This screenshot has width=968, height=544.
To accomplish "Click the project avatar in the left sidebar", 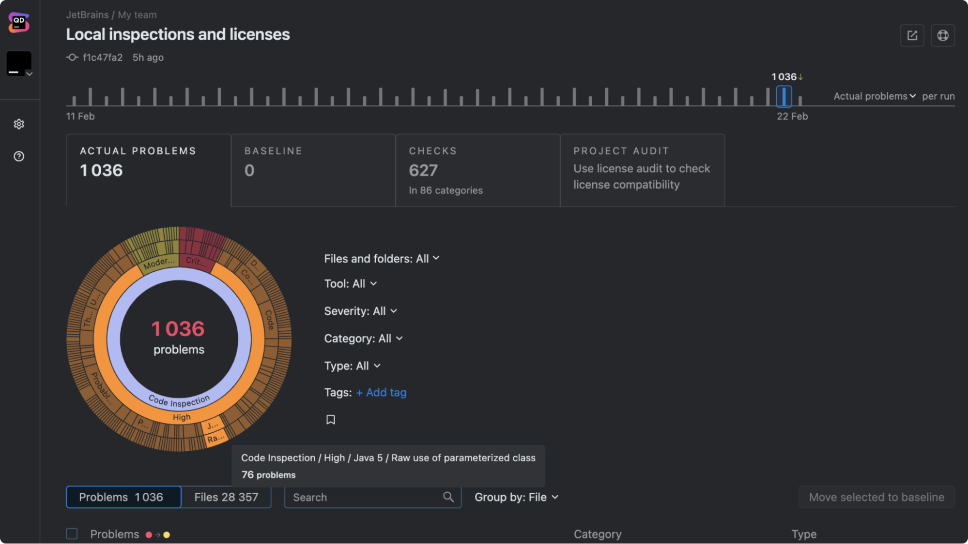I will click(x=18, y=63).
